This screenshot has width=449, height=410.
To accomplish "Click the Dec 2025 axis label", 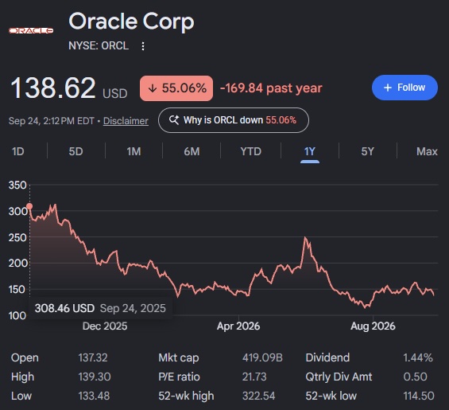I will [x=105, y=326].
